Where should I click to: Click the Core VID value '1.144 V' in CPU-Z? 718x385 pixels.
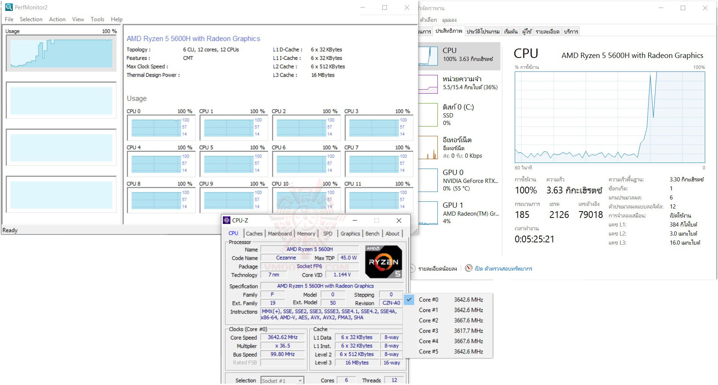click(x=342, y=275)
